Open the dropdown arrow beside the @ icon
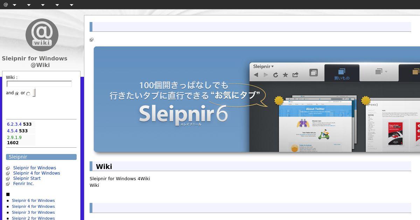This screenshot has width=420, height=220. (14, 5)
